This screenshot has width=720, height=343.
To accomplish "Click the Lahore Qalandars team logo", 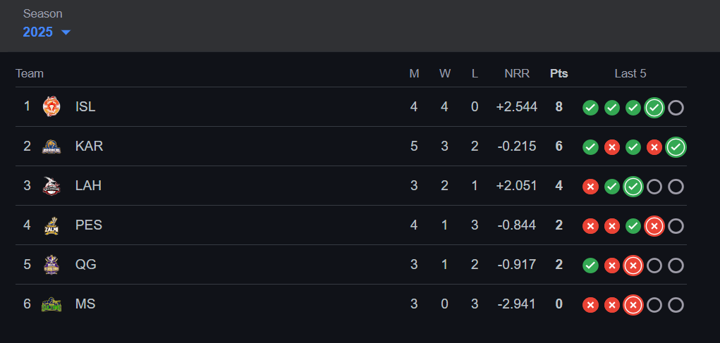I will pos(51,186).
